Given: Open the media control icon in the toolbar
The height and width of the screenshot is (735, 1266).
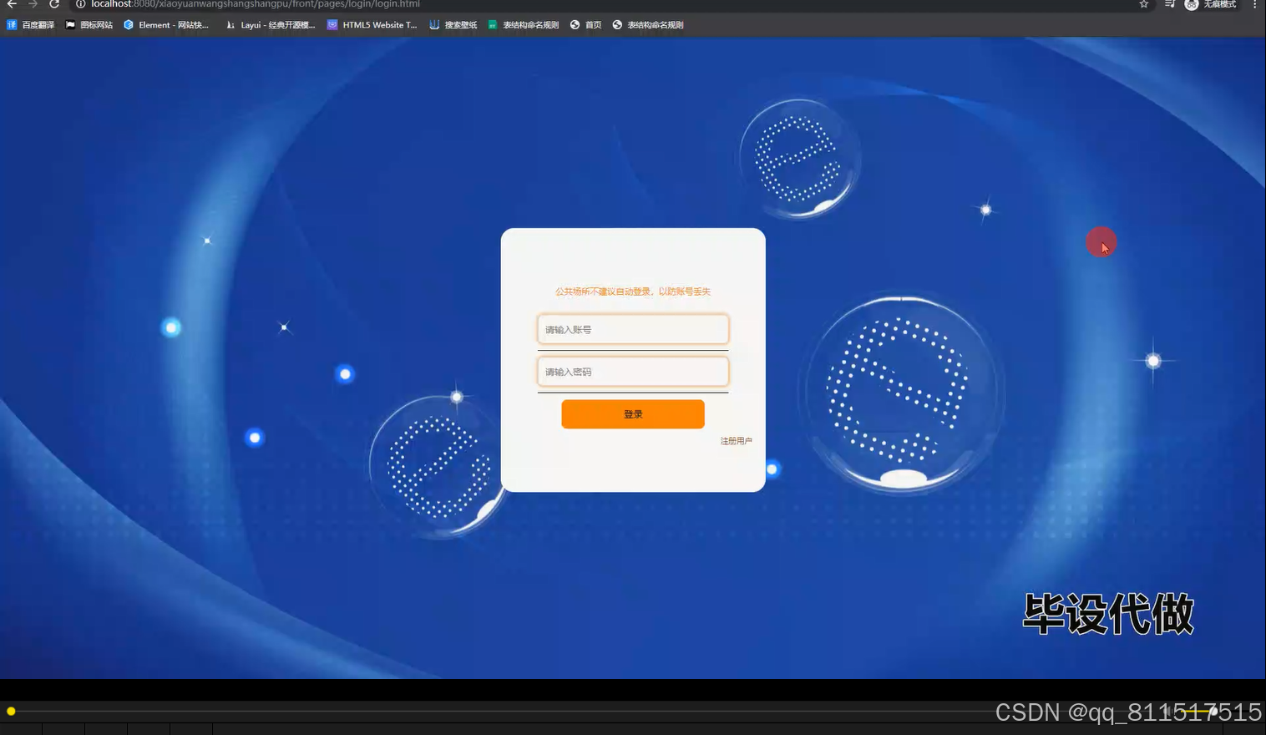Looking at the screenshot, I should coord(1169,4).
